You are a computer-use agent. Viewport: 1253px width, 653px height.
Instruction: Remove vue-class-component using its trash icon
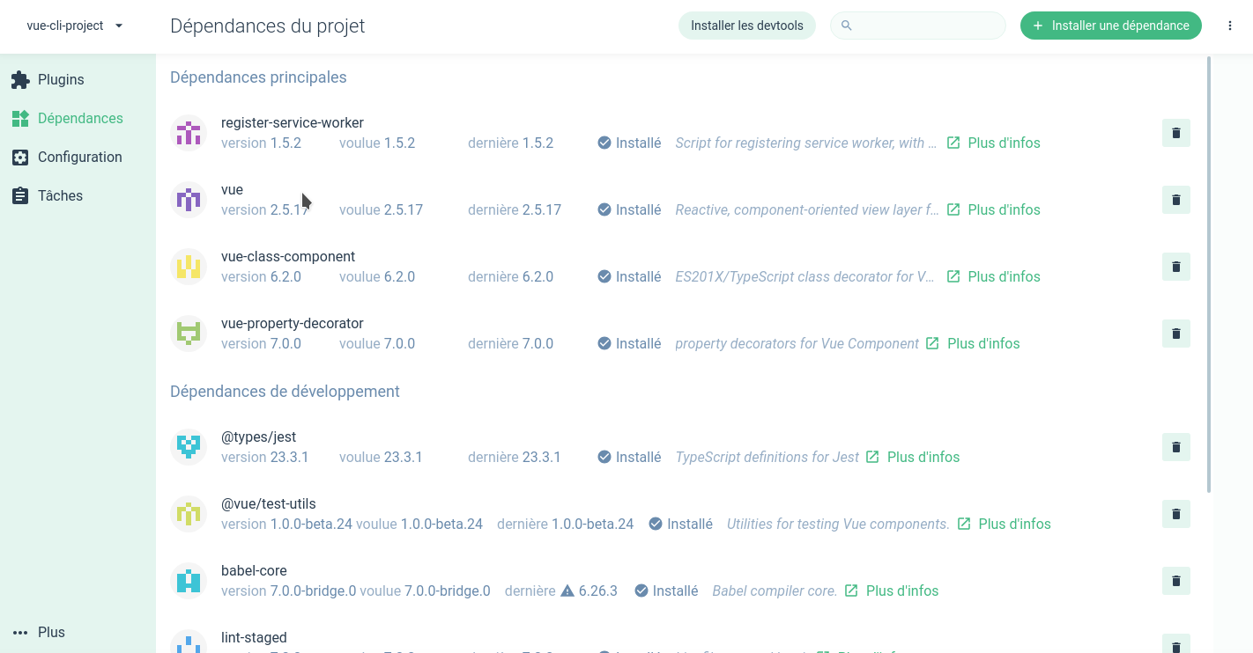(x=1175, y=267)
